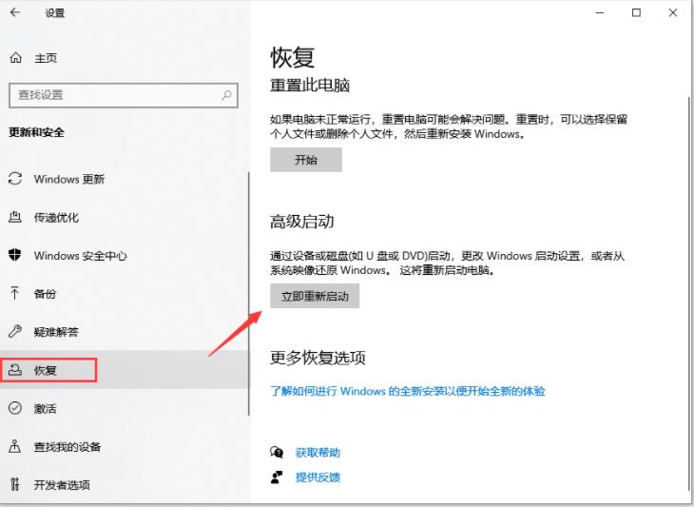Select 激活 in the sidebar
Image resolution: width=694 pixels, height=507 pixels.
click(x=45, y=408)
